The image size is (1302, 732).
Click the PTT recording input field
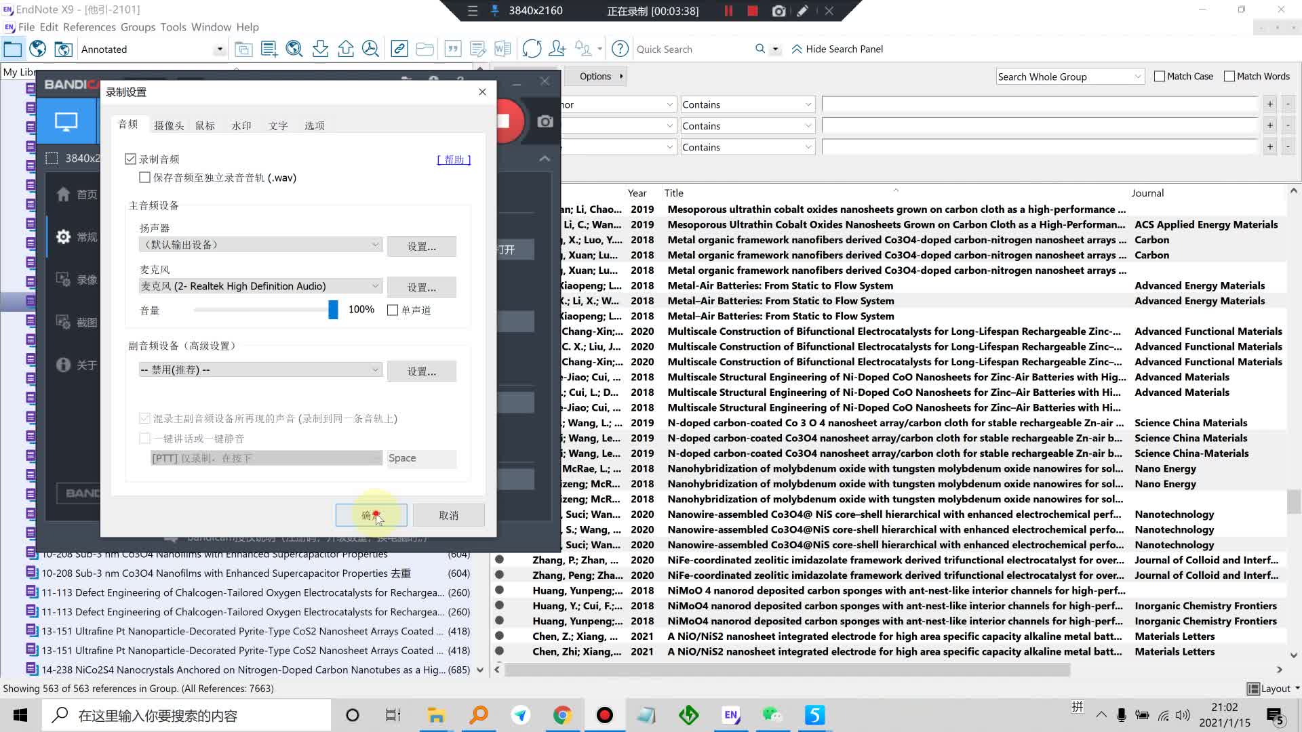coord(264,457)
